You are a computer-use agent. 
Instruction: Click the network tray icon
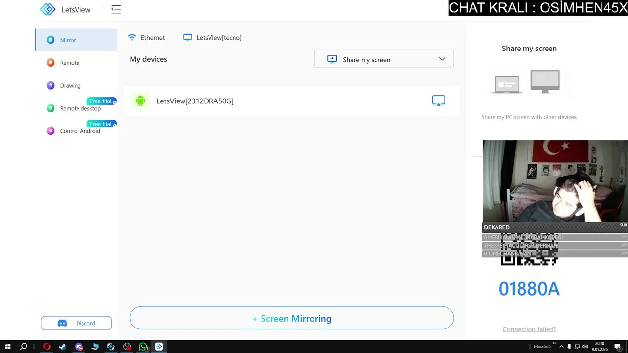[577, 347]
